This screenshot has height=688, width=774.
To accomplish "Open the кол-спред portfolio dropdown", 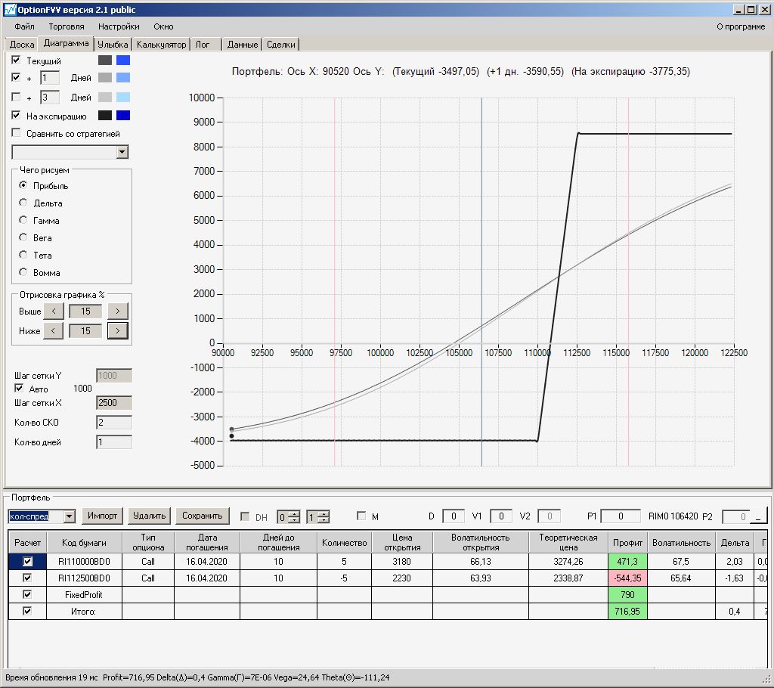I will pyautogui.click(x=70, y=516).
